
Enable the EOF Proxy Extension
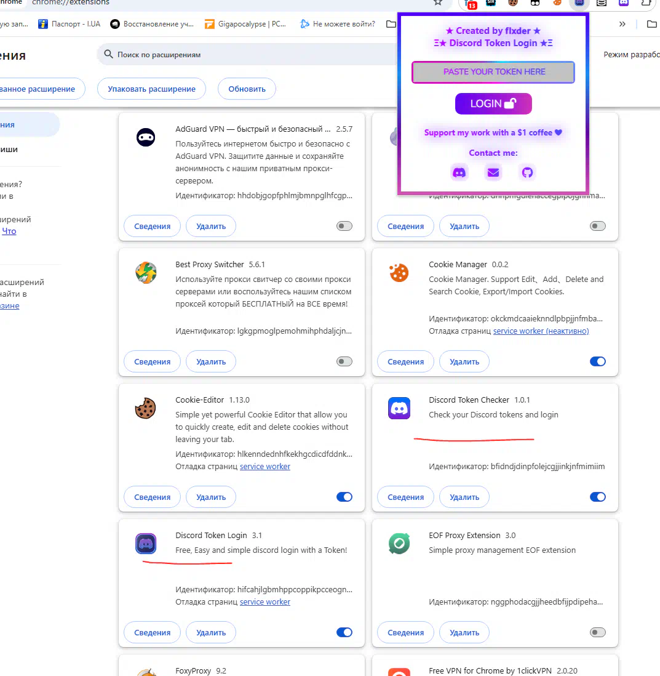597,632
